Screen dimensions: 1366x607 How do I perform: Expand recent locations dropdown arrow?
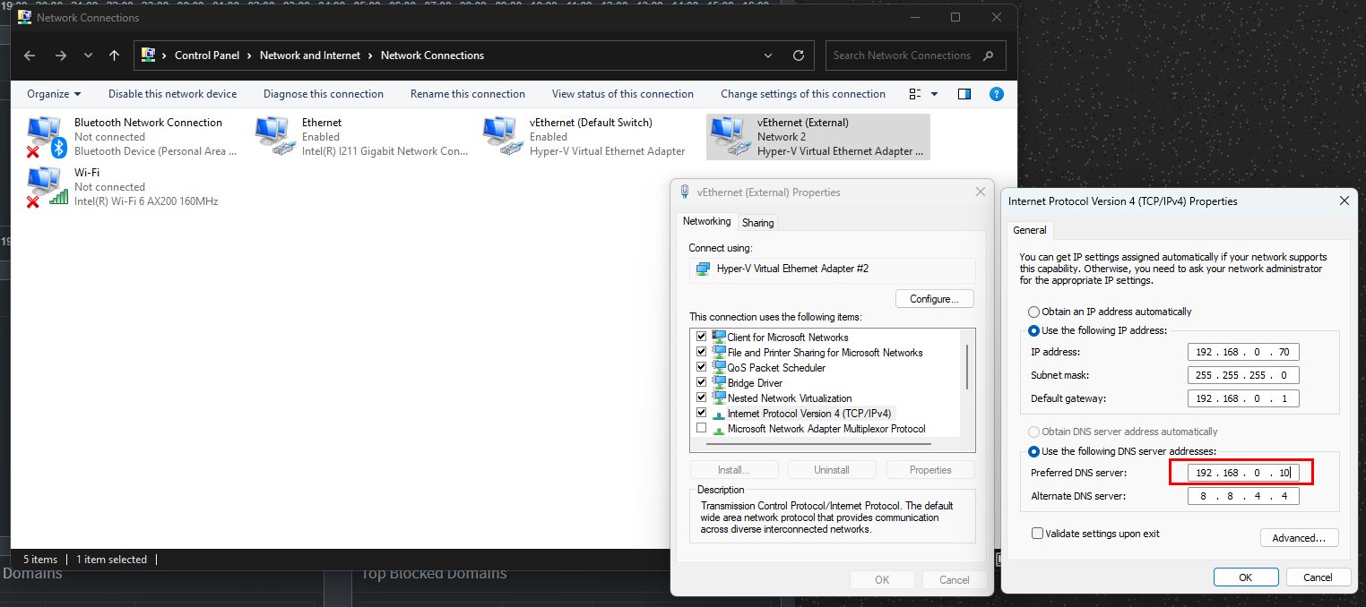point(88,56)
